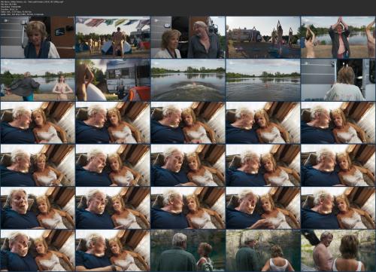Image resolution: width=376 pixels, height=272 pixels.
Task: Select the campsite frame with colorful prayer flags
Action: 113,38
